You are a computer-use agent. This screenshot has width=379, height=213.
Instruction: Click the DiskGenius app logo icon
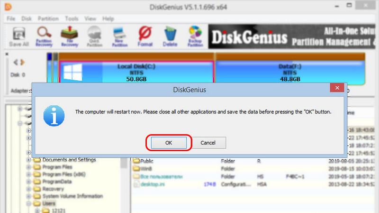[x=8, y=7]
